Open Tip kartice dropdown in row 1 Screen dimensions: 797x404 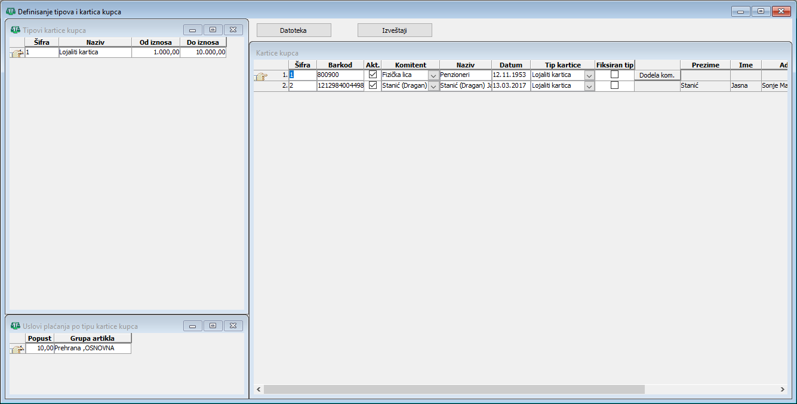[x=589, y=76]
